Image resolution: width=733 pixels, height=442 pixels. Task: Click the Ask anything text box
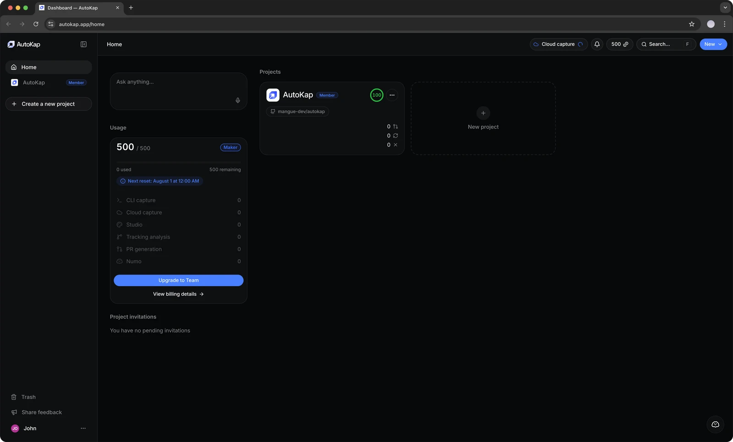(179, 91)
